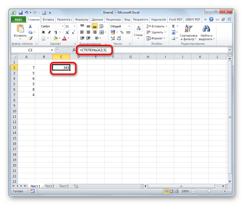
Task: Switch to Page Layout view in status bar
Action: tap(171, 191)
